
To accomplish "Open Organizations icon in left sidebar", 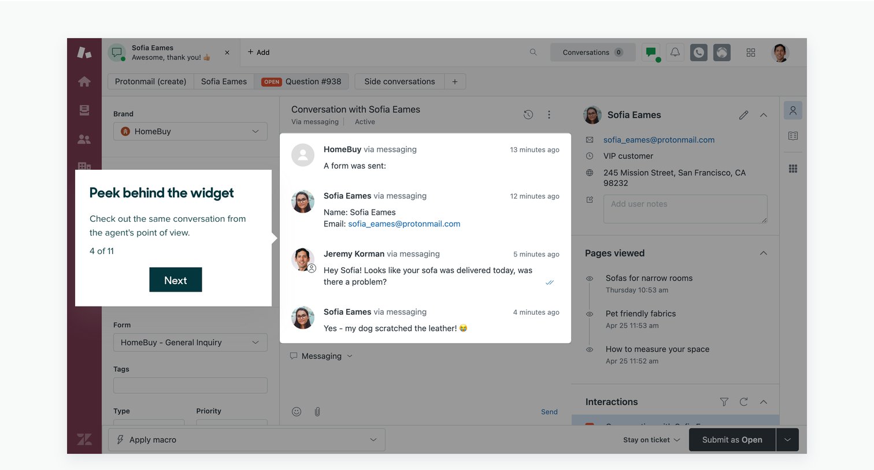I will [x=84, y=166].
